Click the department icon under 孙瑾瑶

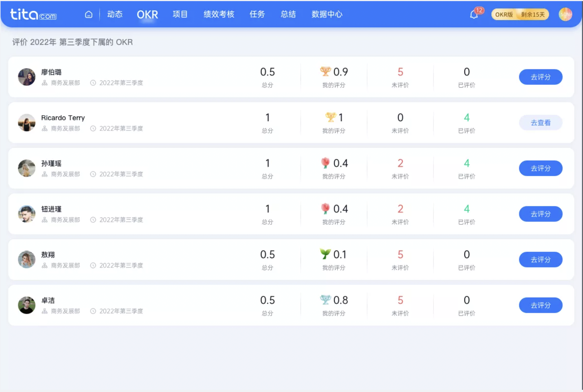tap(45, 174)
